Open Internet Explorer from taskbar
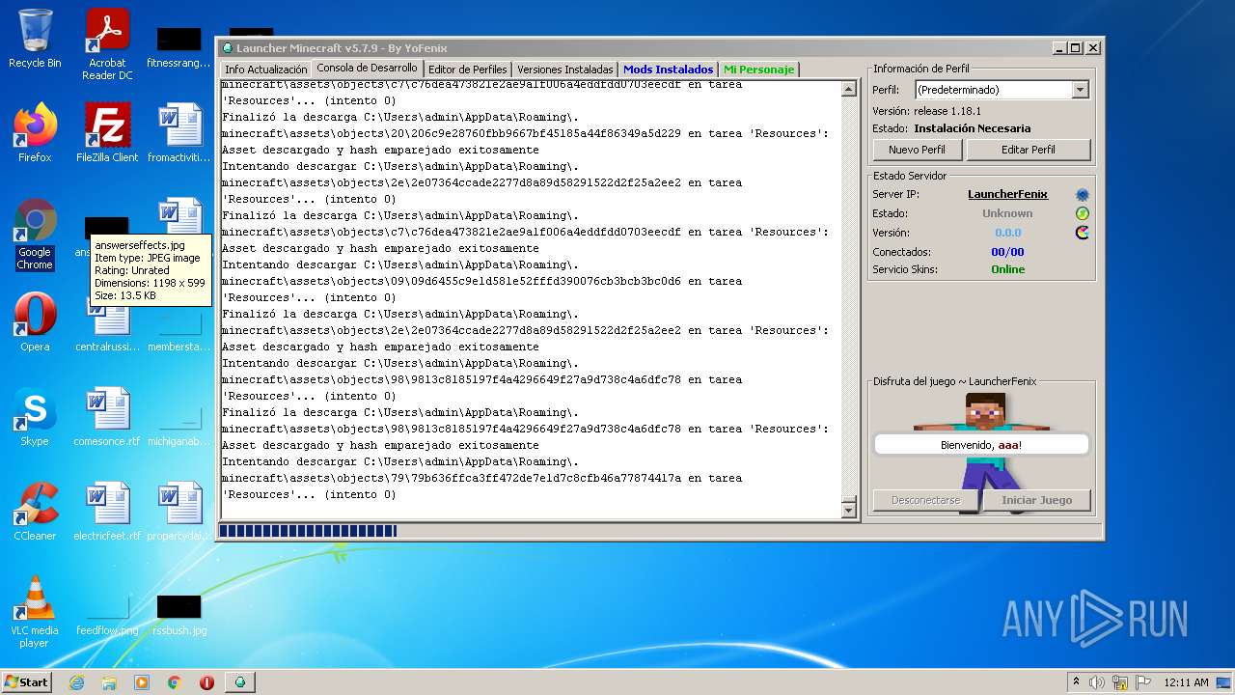The height and width of the screenshot is (695, 1235). (76, 682)
